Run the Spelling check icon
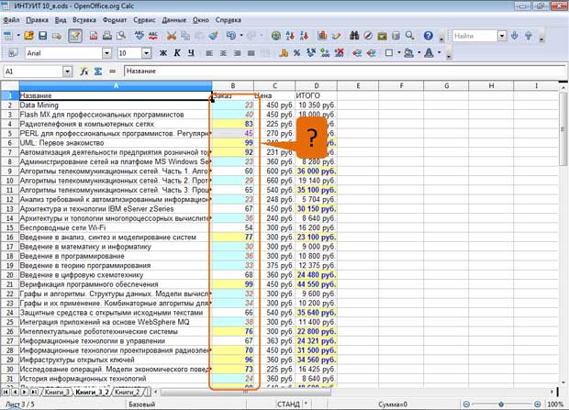This screenshot has height=410, width=569. click(x=139, y=36)
